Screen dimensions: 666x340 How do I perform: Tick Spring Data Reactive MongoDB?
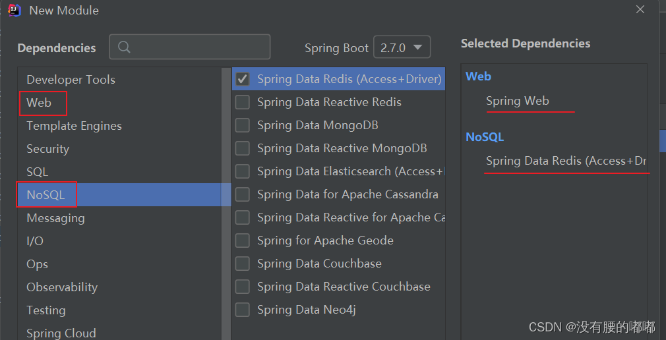click(x=243, y=148)
